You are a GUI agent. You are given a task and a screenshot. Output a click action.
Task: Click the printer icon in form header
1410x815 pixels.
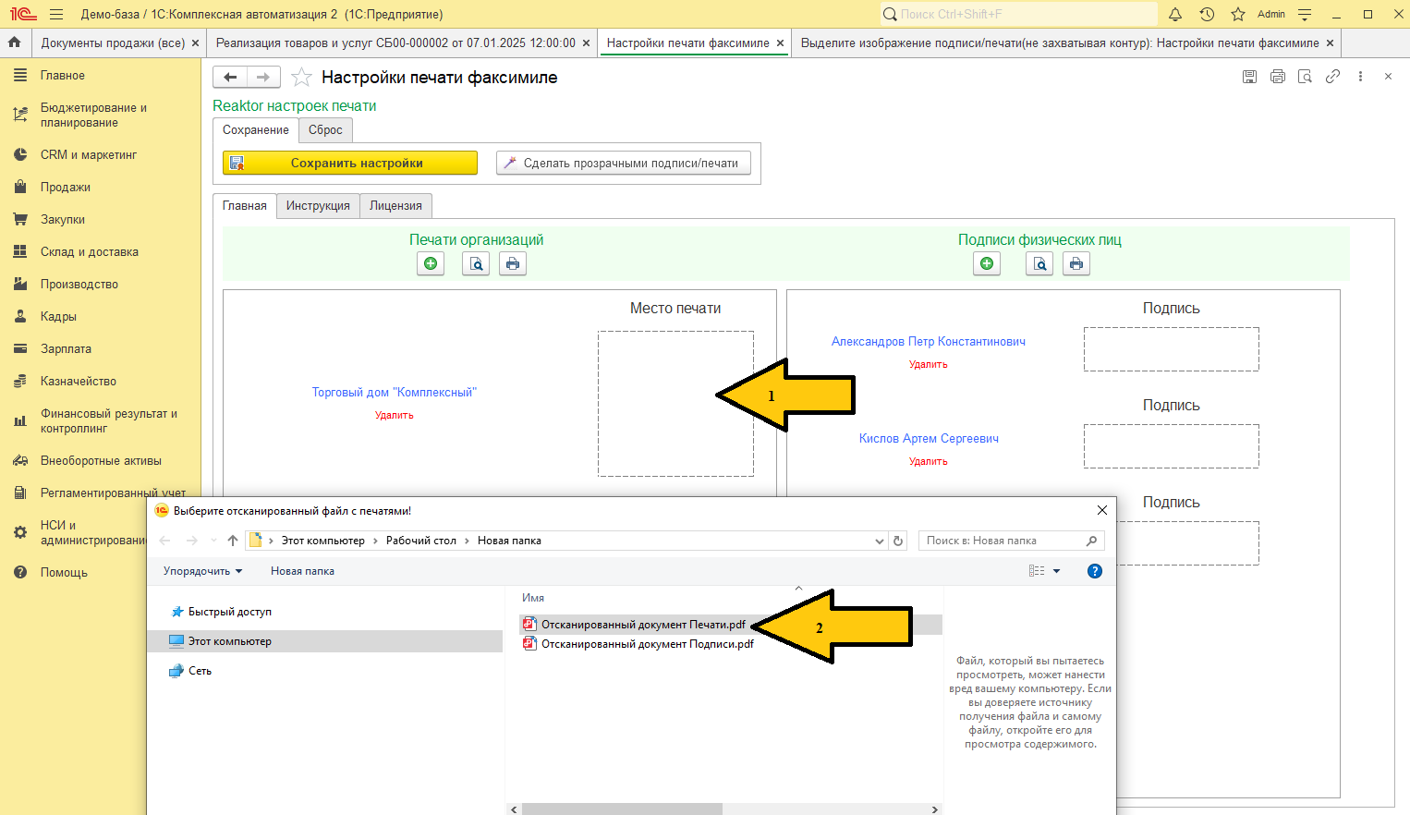pyautogui.click(x=1278, y=77)
